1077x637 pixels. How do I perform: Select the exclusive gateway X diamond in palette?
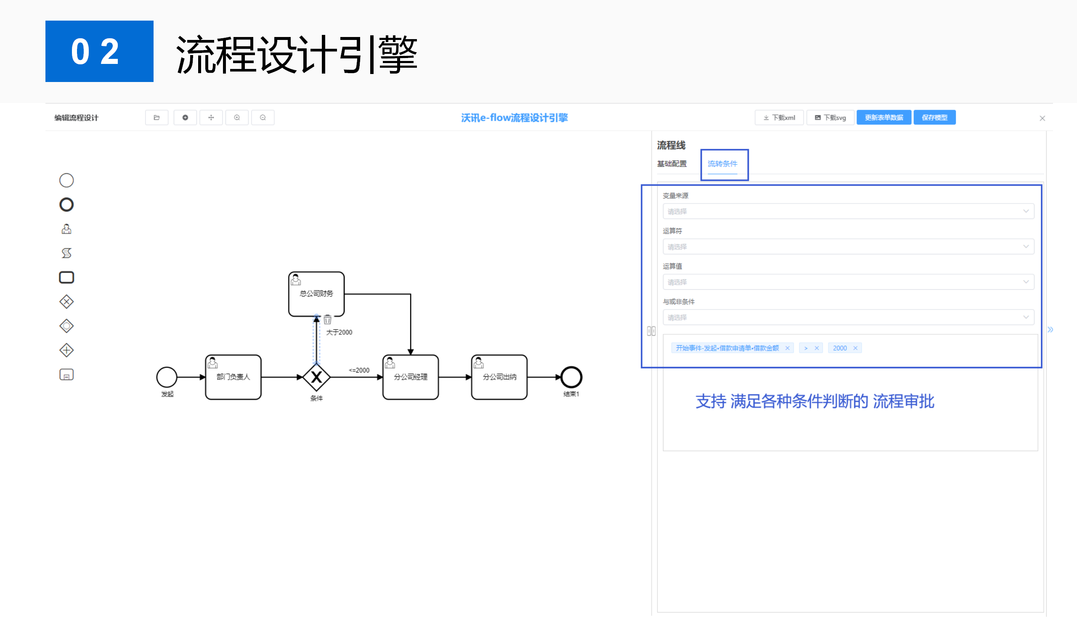point(66,302)
